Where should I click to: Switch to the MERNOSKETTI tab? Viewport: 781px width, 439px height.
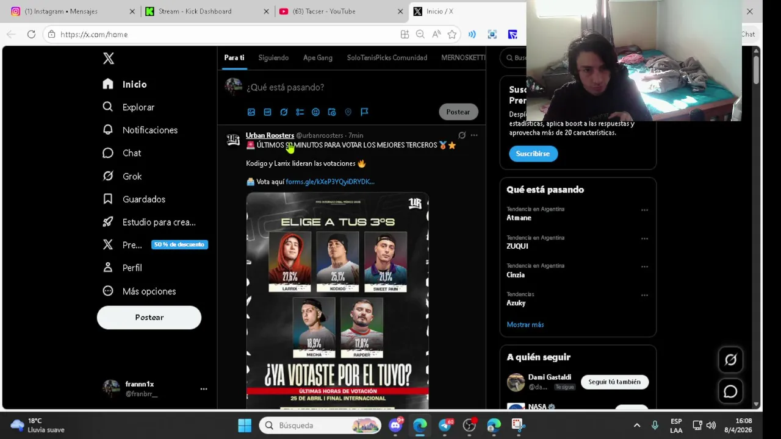click(463, 58)
